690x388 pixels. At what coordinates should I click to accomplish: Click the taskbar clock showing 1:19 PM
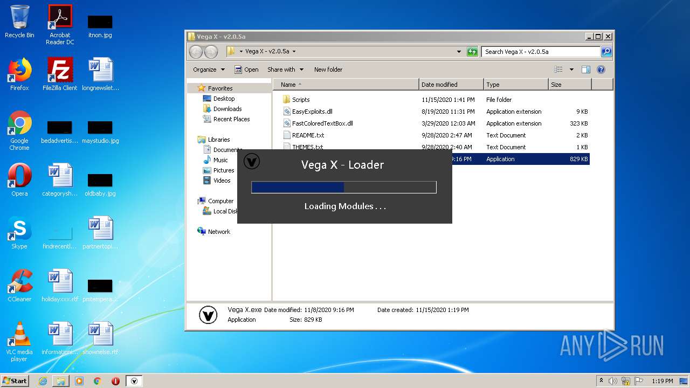(x=662, y=381)
